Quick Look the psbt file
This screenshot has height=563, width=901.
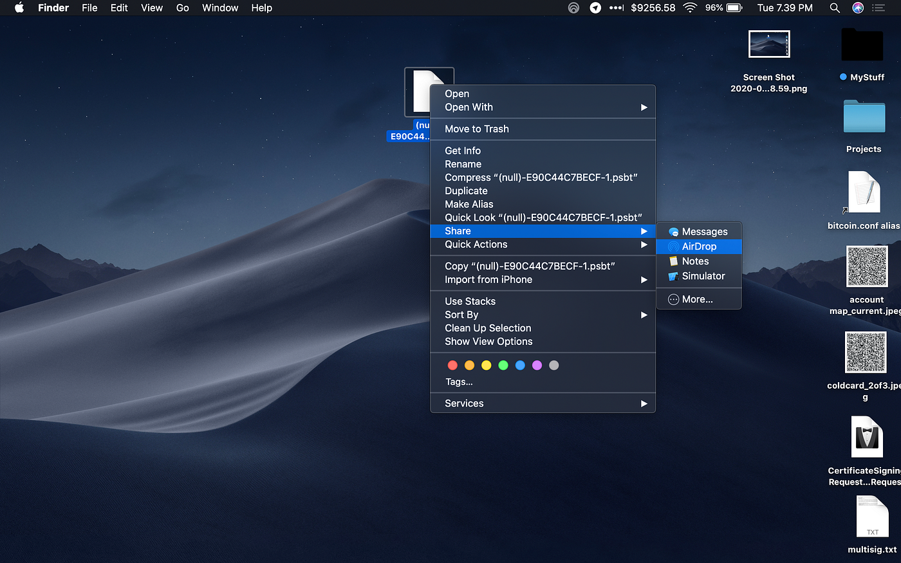point(543,217)
